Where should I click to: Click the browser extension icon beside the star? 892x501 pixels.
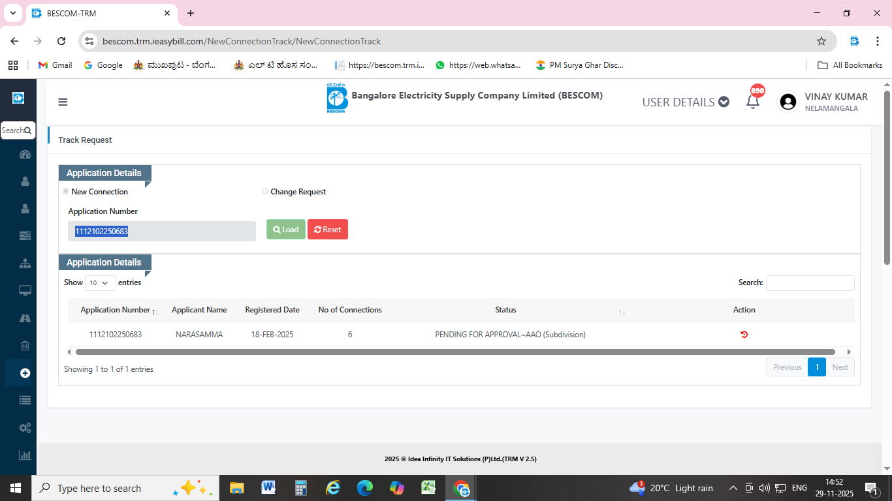tap(854, 41)
